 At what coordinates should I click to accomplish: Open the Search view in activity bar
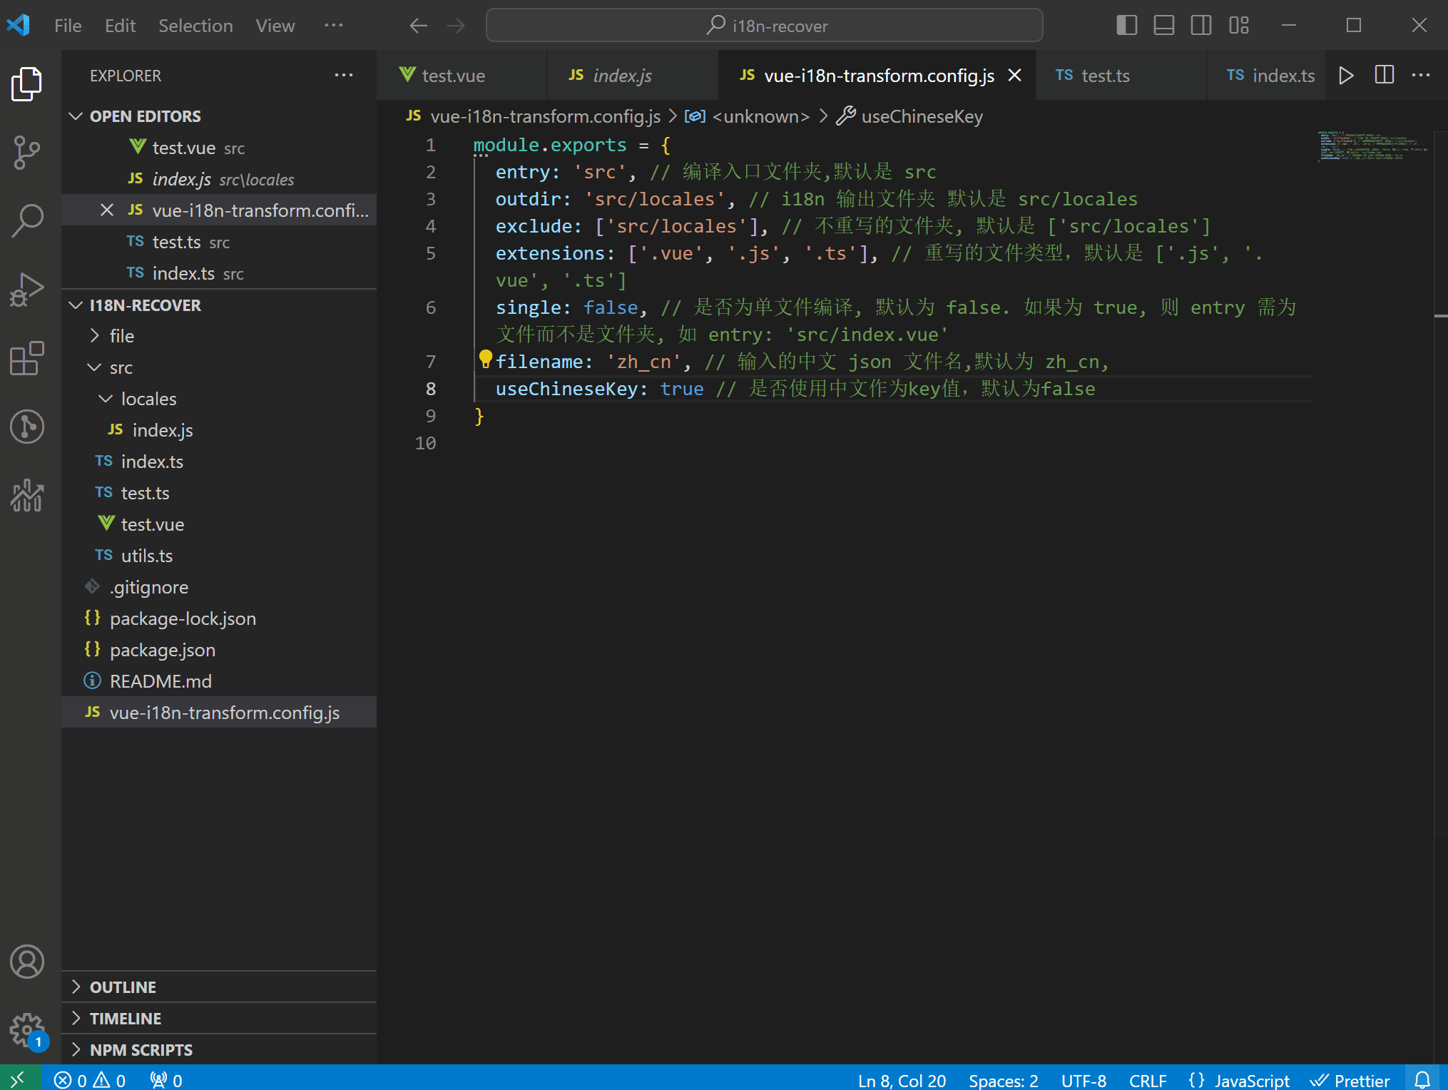27,220
